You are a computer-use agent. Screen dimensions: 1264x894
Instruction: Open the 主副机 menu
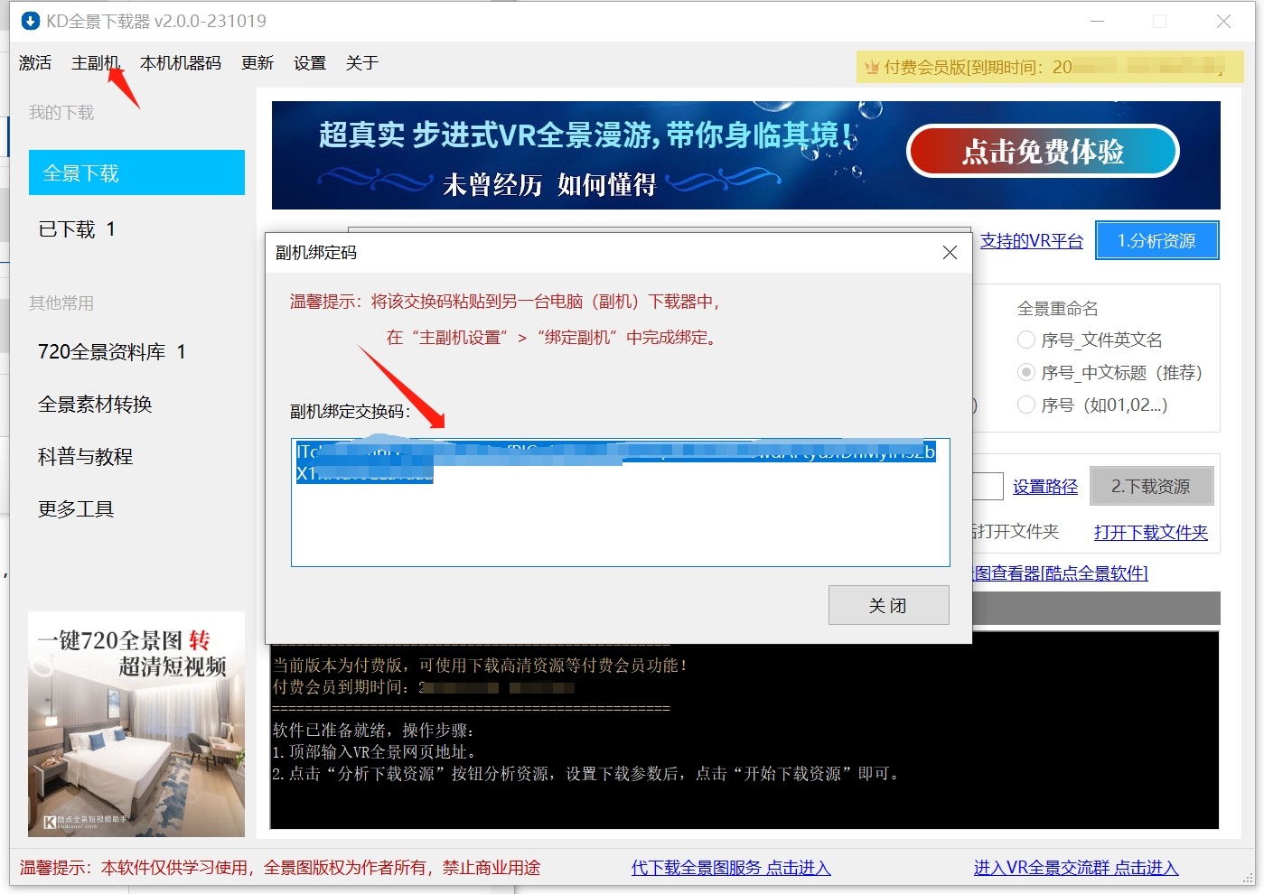click(95, 63)
